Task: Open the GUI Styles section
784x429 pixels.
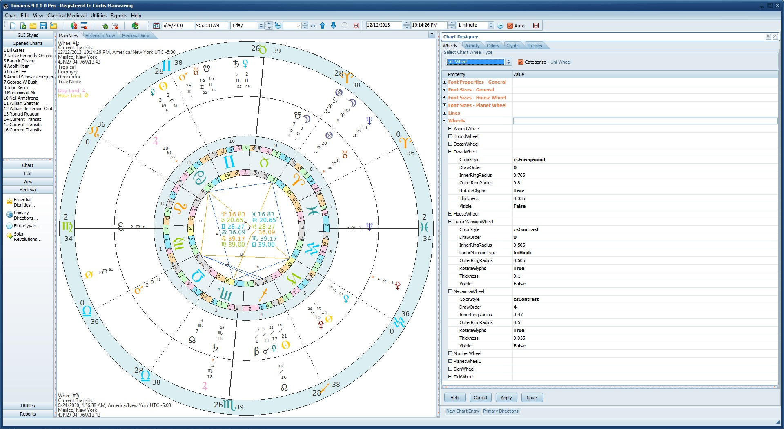Action: [x=28, y=35]
